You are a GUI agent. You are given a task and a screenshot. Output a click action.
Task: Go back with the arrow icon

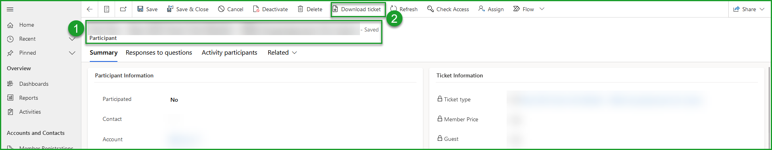point(90,9)
